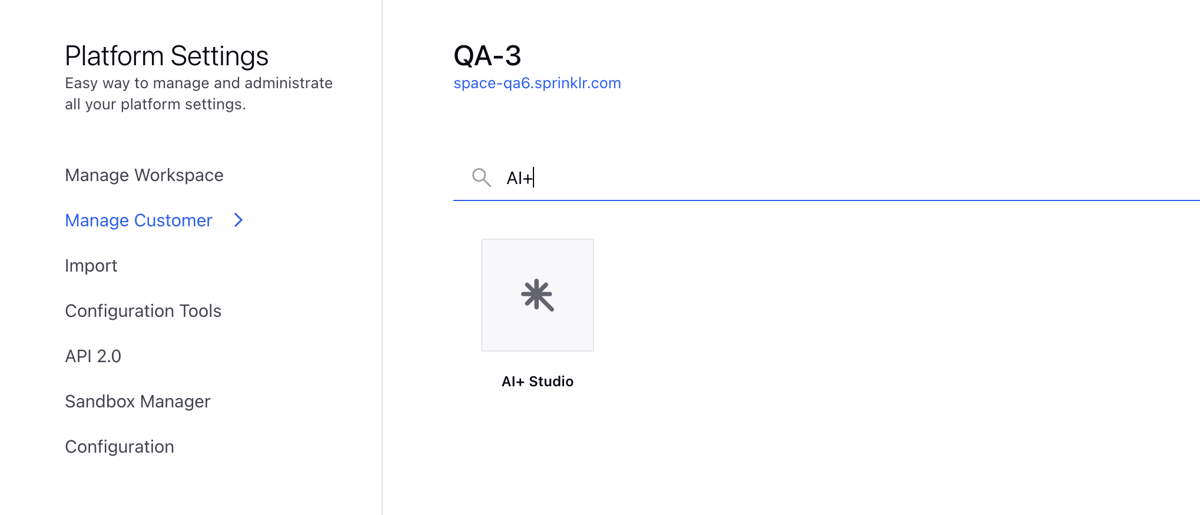Choose the Configuration sidebar entry

120,447
